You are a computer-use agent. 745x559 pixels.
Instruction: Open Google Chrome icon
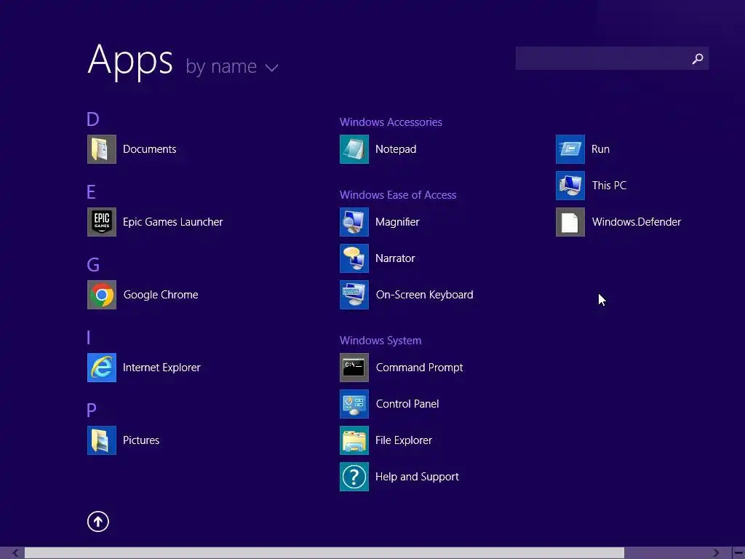click(x=102, y=295)
